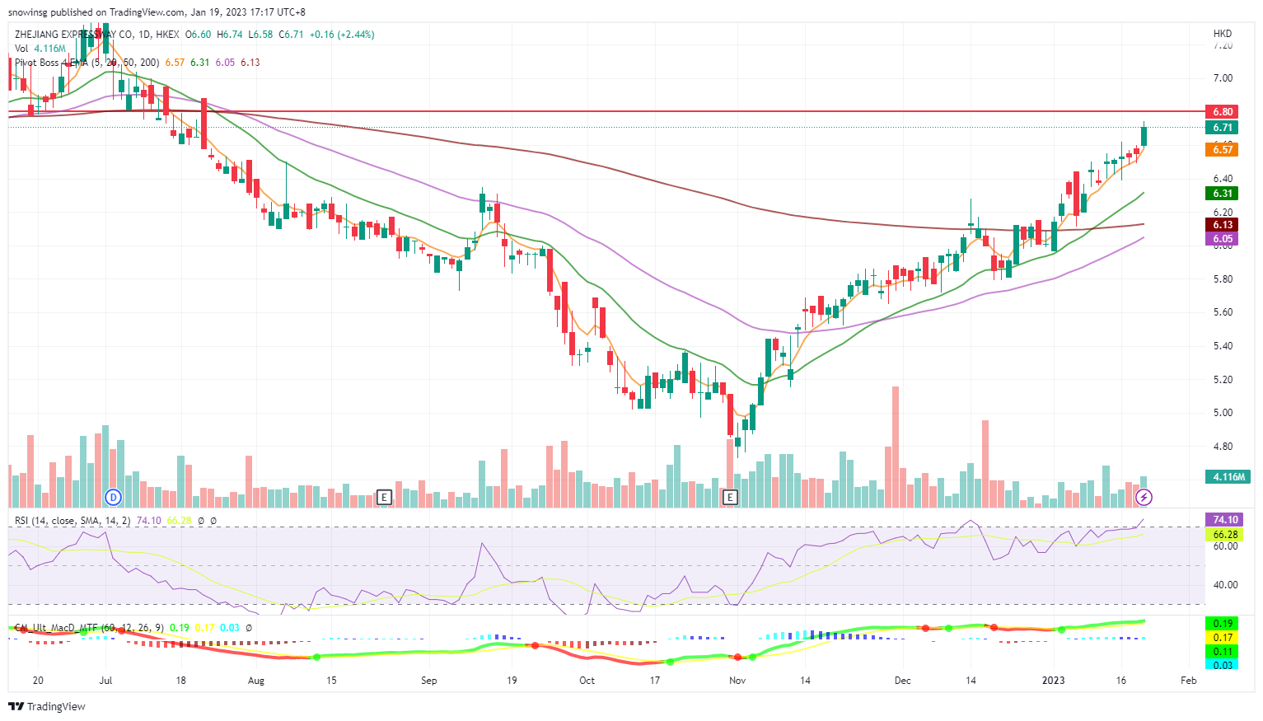Screen dimensions: 1263x721
Task: Select the orange 6.57 EMA axis label
Action: click(x=1223, y=149)
